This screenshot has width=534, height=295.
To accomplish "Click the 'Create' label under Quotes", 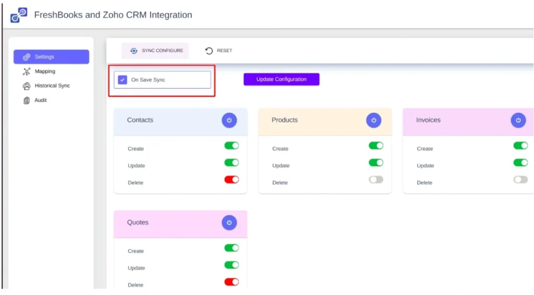I will pos(136,251).
